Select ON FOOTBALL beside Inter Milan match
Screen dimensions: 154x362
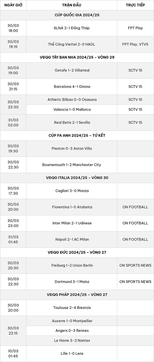(x=135, y=223)
